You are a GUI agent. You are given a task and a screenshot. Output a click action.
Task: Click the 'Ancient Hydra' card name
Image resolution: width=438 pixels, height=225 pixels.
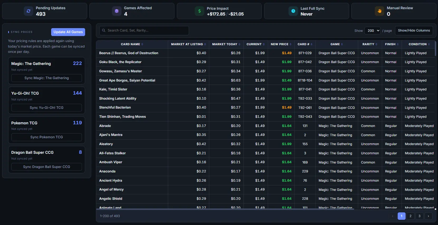pyautogui.click(x=110, y=181)
